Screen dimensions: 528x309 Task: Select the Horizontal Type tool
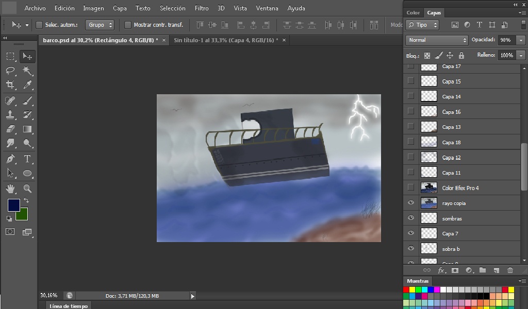27,159
